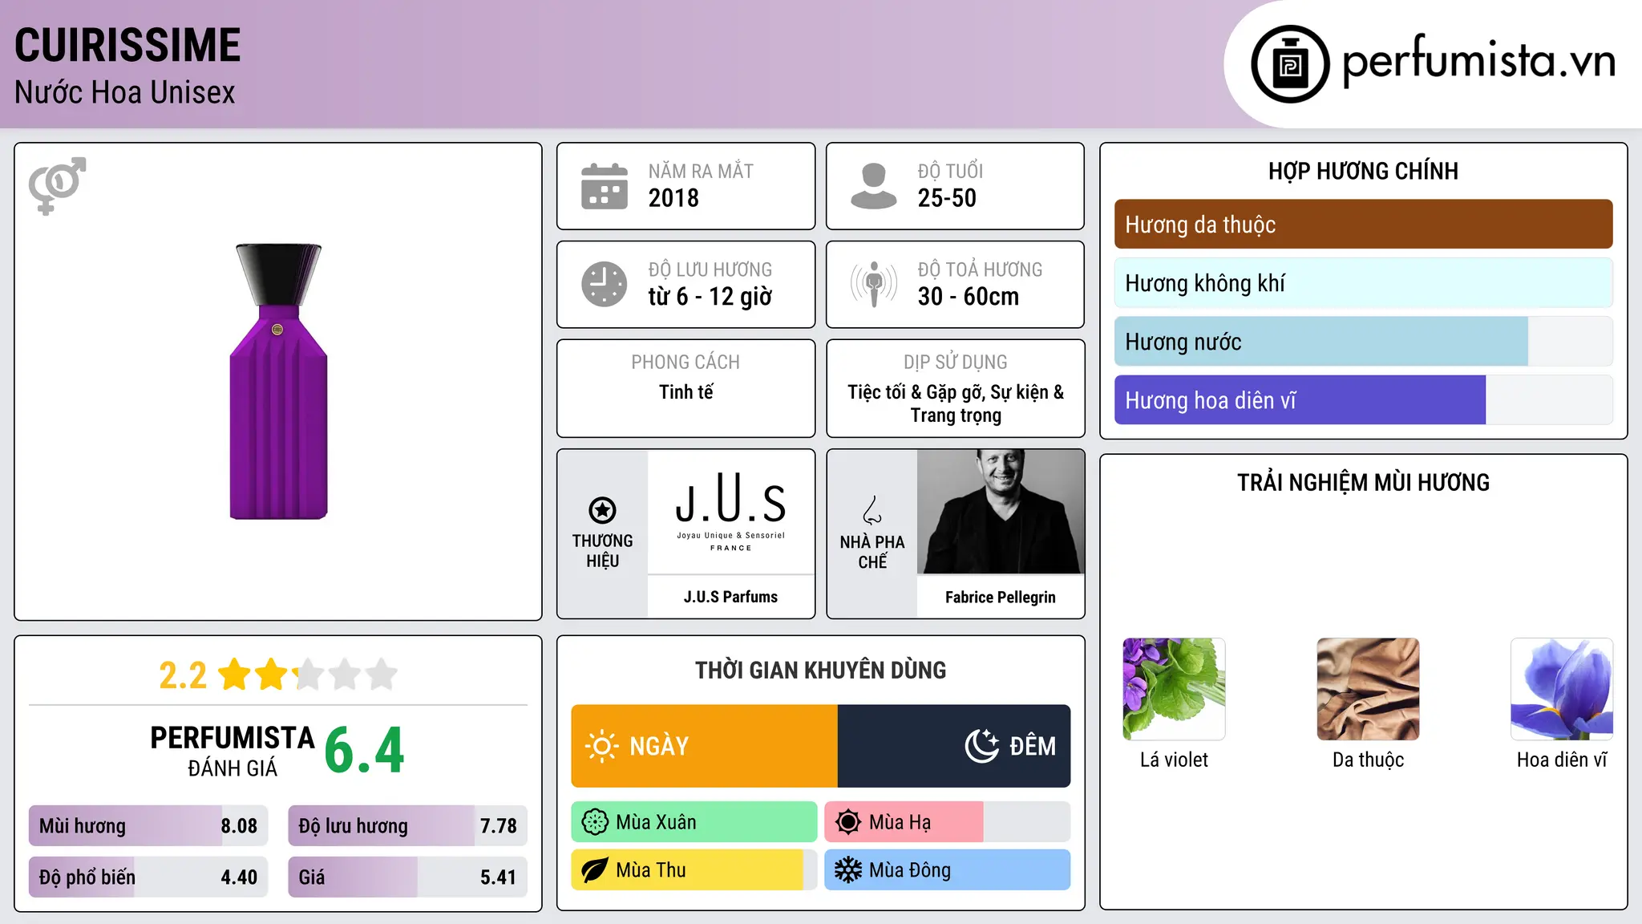This screenshot has width=1642, height=924.
Task: Select the sillage icon beside ĐỘ TOẢ HƯƠNG
Action: 874,284
